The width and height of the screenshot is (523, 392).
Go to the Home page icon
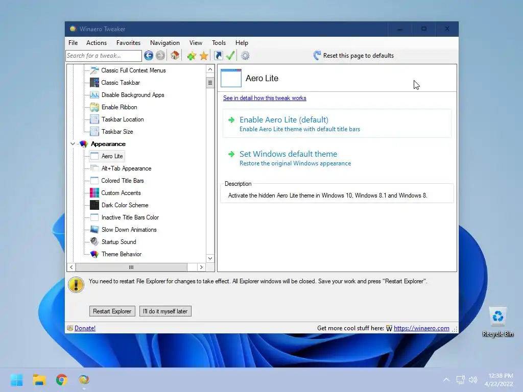(x=175, y=55)
